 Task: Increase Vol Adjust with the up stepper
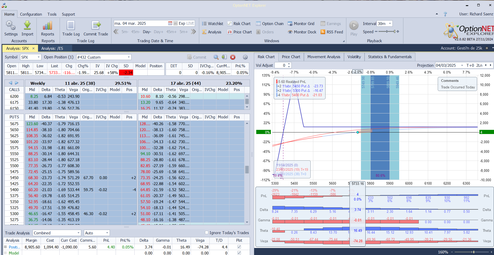coord(289,64)
